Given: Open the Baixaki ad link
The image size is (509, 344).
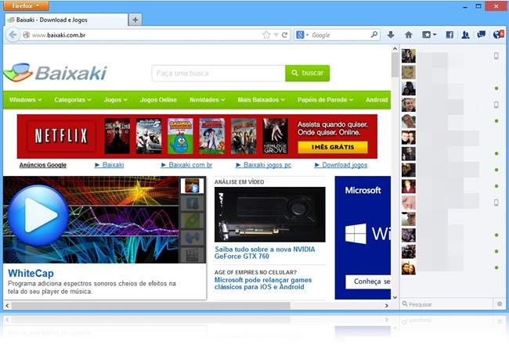Looking at the screenshot, I should pos(110,165).
